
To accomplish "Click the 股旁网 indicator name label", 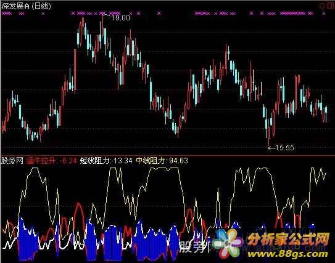I will (x=12, y=160).
